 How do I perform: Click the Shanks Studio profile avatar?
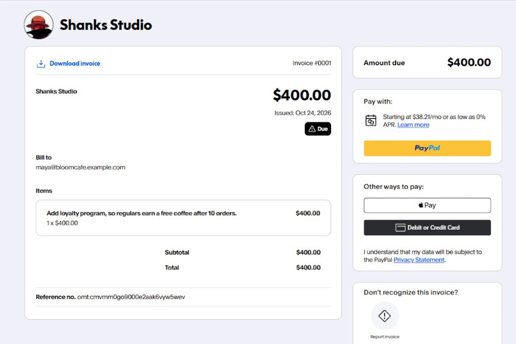click(x=38, y=25)
